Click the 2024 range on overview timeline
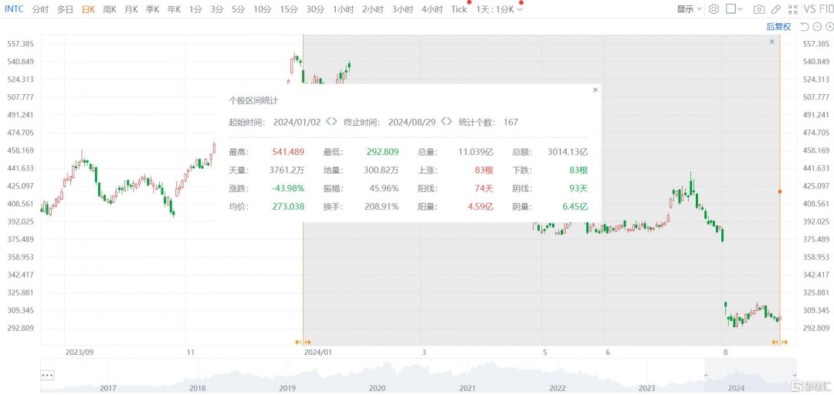This screenshot has width=834, height=395. (x=736, y=387)
